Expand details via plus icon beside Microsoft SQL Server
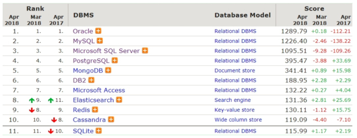The image size is (357, 138). [x=145, y=50]
